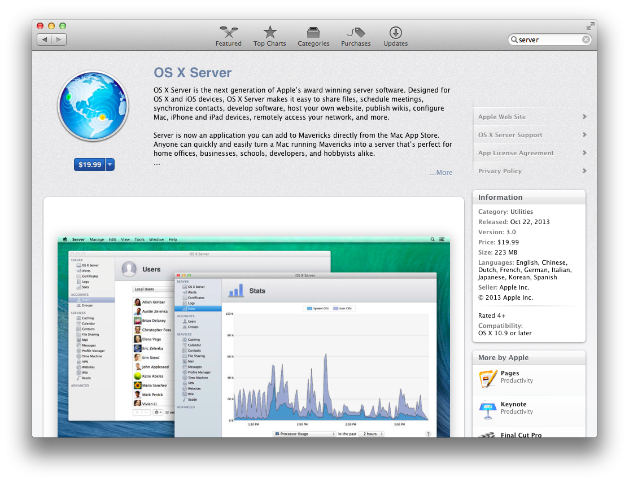This screenshot has width=629, height=482.
Task: View the App License Agreement
Action: coord(516,153)
